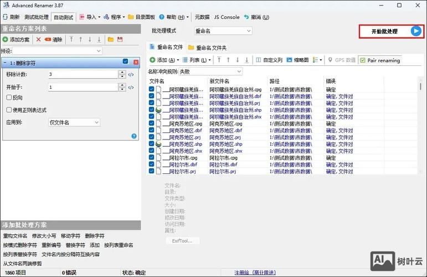Open help for 删除字符 method

(x=134, y=136)
